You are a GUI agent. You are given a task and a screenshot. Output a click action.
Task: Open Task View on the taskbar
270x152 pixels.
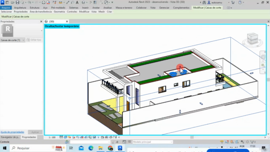[x=71, y=148]
